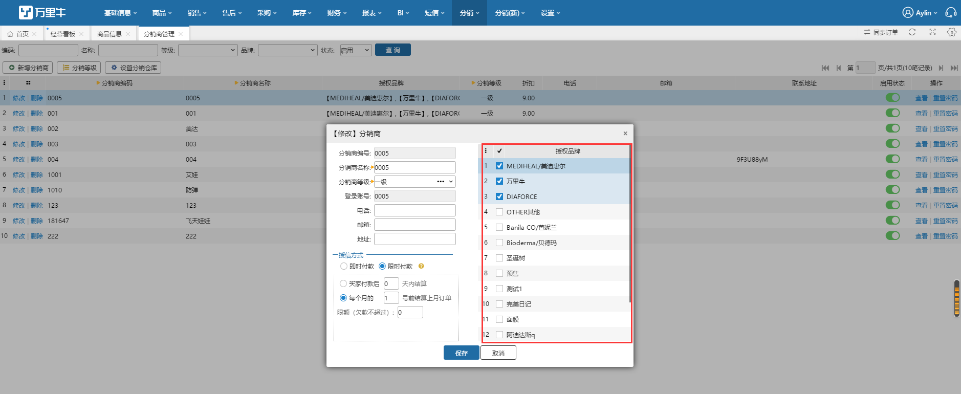961x394 pixels.
Task: Select the 每个月的 radio button
Action: pyautogui.click(x=343, y=298)
